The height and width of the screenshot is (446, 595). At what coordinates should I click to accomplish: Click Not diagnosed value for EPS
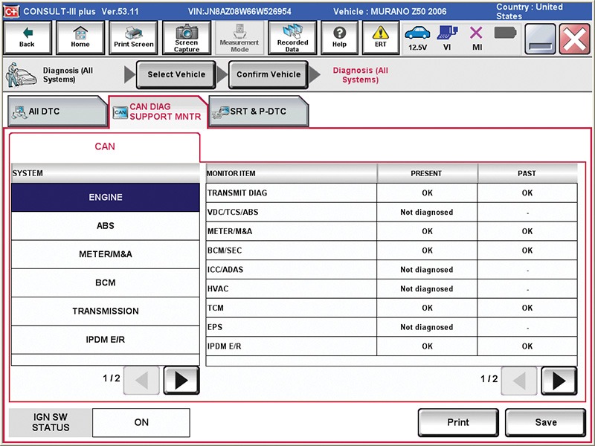[426, 327]
